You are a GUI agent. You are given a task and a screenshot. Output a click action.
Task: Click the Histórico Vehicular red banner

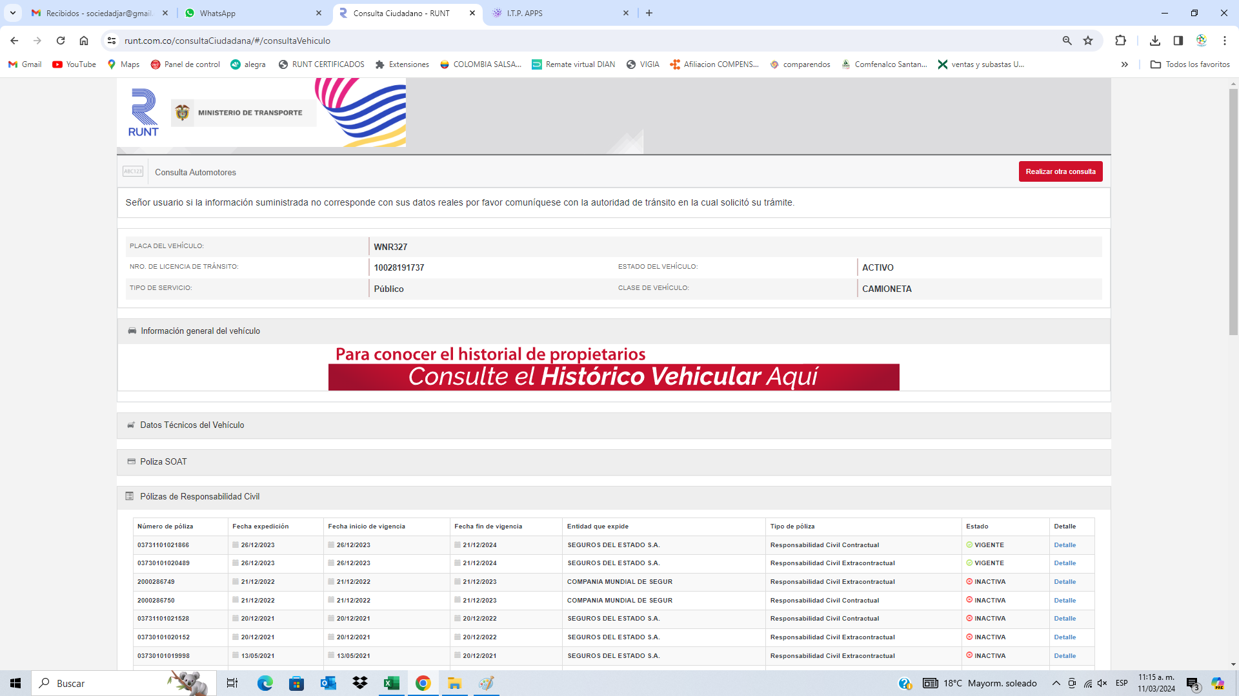[x=613, y=377]
